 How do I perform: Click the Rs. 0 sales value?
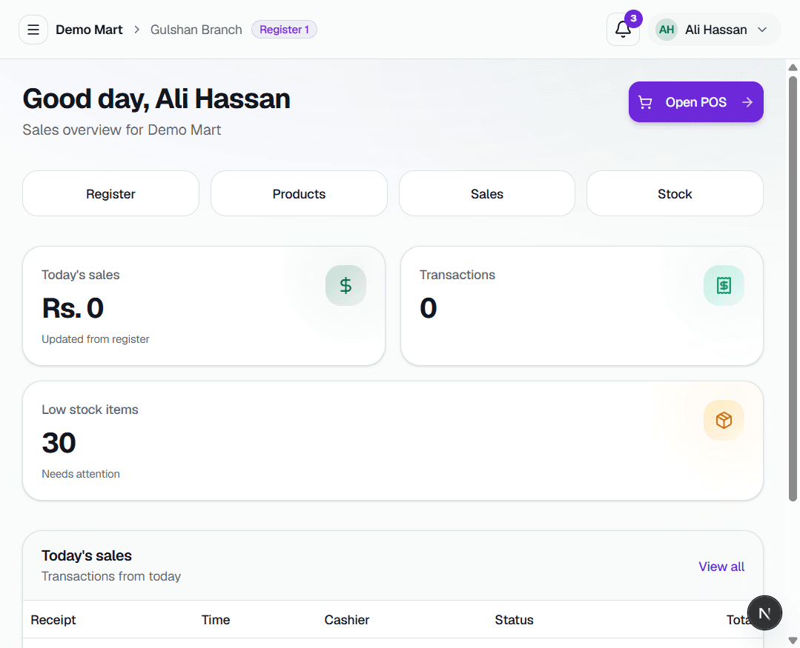pyautogui.click(x=73, y=308)
